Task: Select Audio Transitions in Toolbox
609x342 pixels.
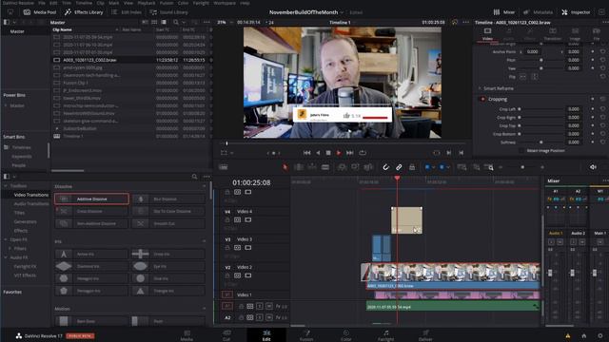Action: click(x=31, y=203)
